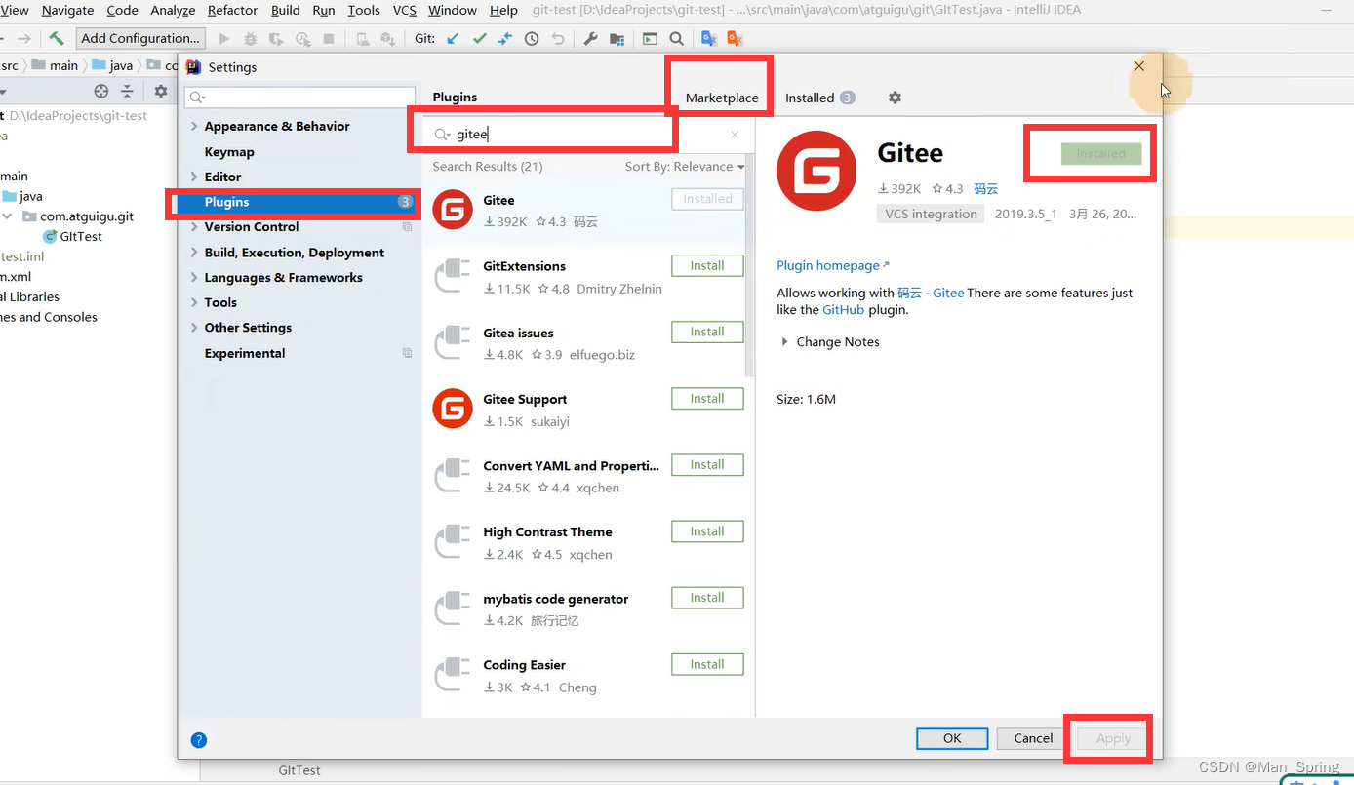Open Settings via the wrench icon
This screenshot has width=1354, height=785.
tap(590, 39)
